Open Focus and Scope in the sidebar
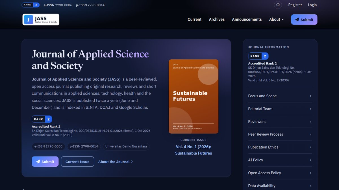Image resolution: width=339 pixels, height=190 pixels. pyautogui.click(x=280, y=96)
